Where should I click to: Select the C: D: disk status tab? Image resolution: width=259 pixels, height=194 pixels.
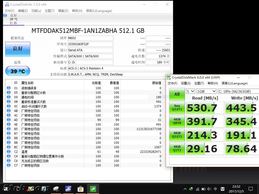(13, 19)
